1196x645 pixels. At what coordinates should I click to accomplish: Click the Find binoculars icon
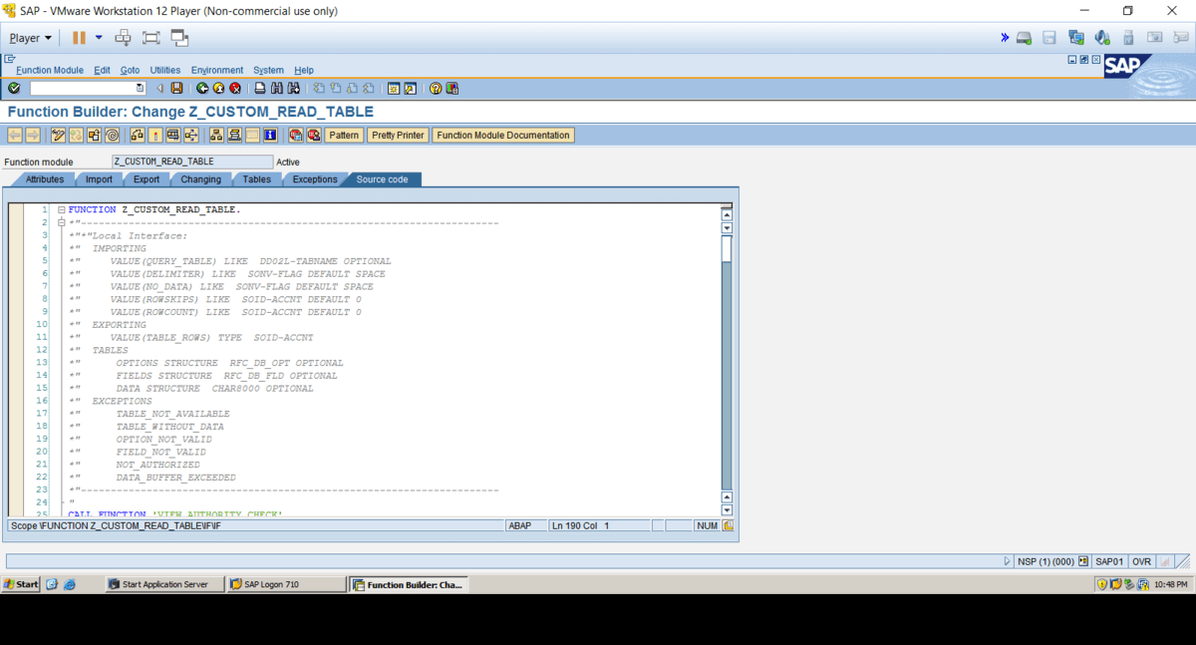click(277, 89)
